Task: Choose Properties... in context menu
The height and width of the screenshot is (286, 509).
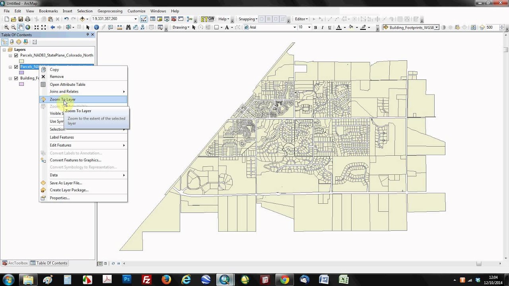Action: click(x=83, y=198)
